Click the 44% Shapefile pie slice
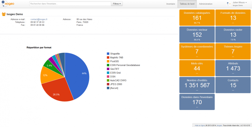 tap(79, 74)
